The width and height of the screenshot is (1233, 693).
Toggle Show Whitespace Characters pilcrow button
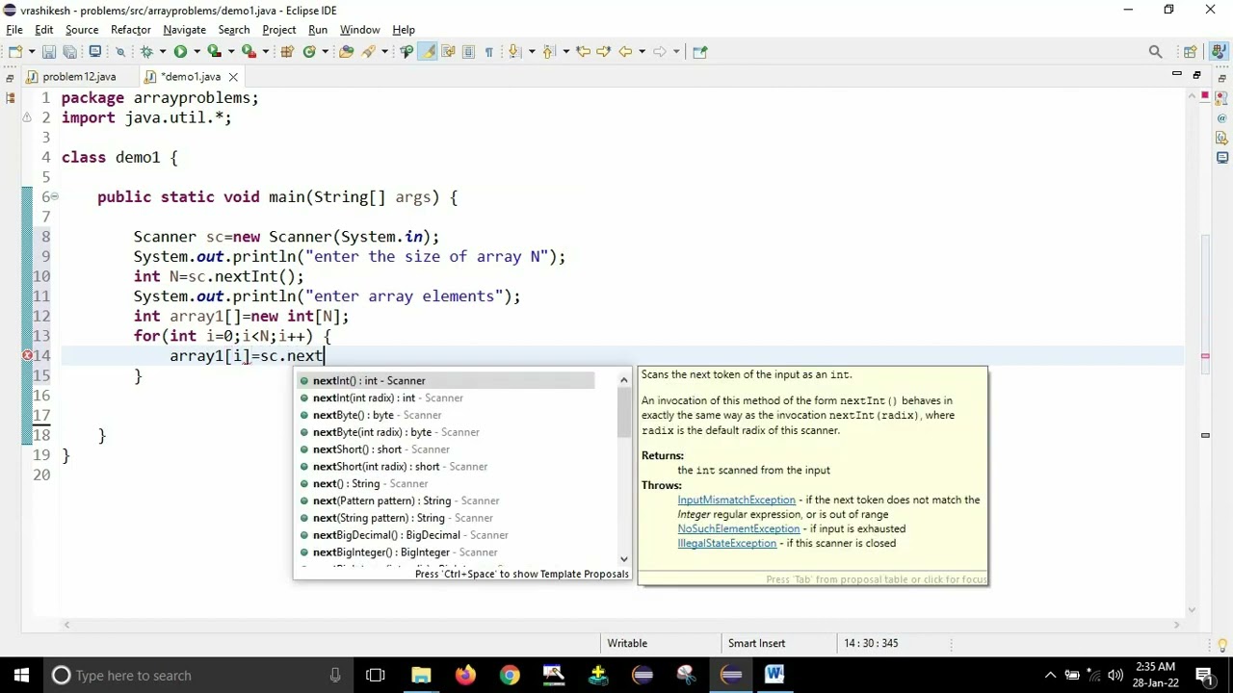488,51
